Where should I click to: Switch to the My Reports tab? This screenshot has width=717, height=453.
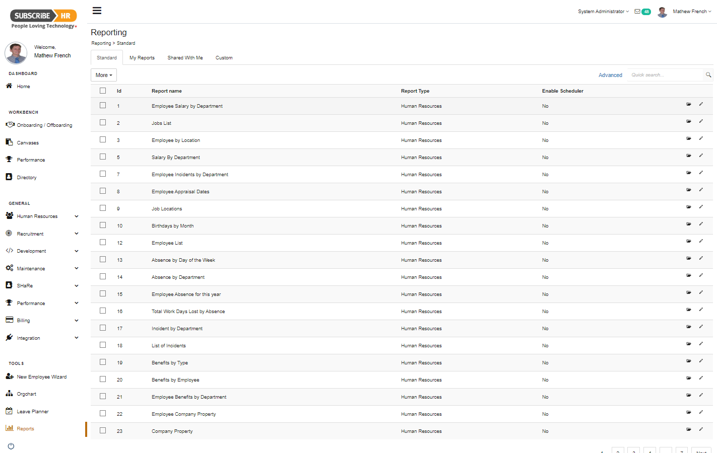pyautogui.click(x=142, y=58)
